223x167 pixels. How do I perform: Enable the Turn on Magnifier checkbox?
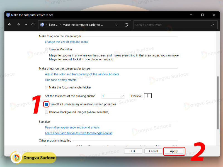click(x=47, y=50)
